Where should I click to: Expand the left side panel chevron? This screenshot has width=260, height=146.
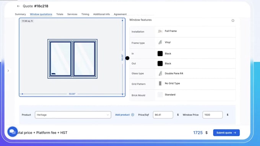(x=8, y=71)
